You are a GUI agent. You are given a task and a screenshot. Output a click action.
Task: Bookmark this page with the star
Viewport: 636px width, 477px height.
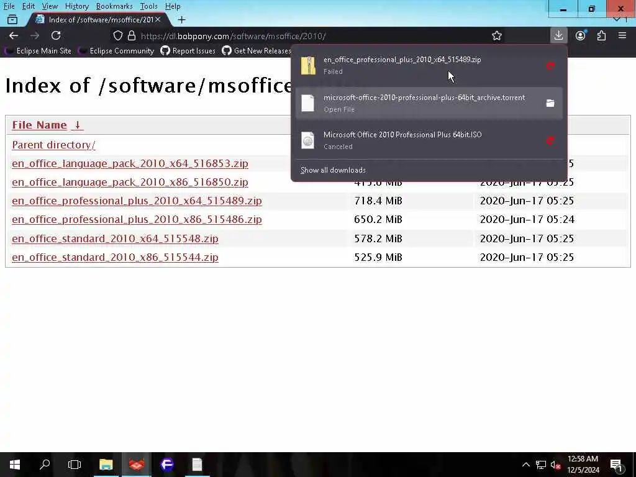(x=496, y=35)
